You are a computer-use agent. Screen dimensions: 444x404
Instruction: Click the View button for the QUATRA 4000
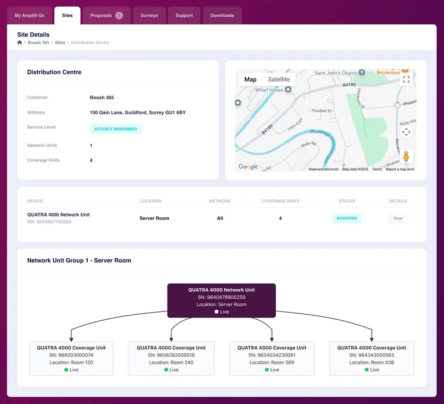point(398,218)
